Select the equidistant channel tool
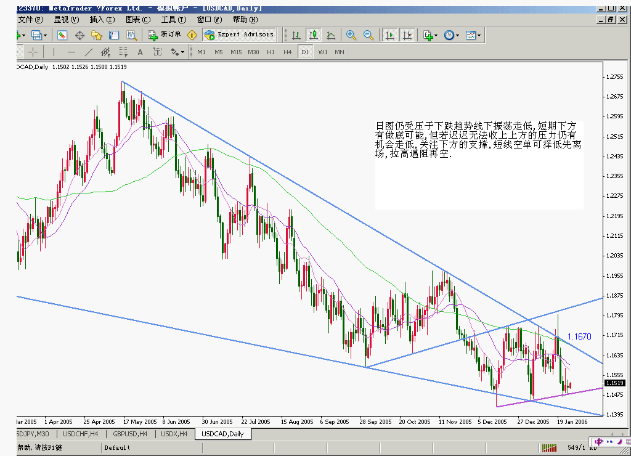The image size is (631, 456). tap(106, 52)
